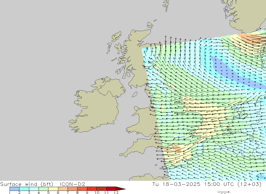Click the Beaufort 9 red legend swatch
The image size is (266, 194).
pyautogui.click(x=92, y=189)
